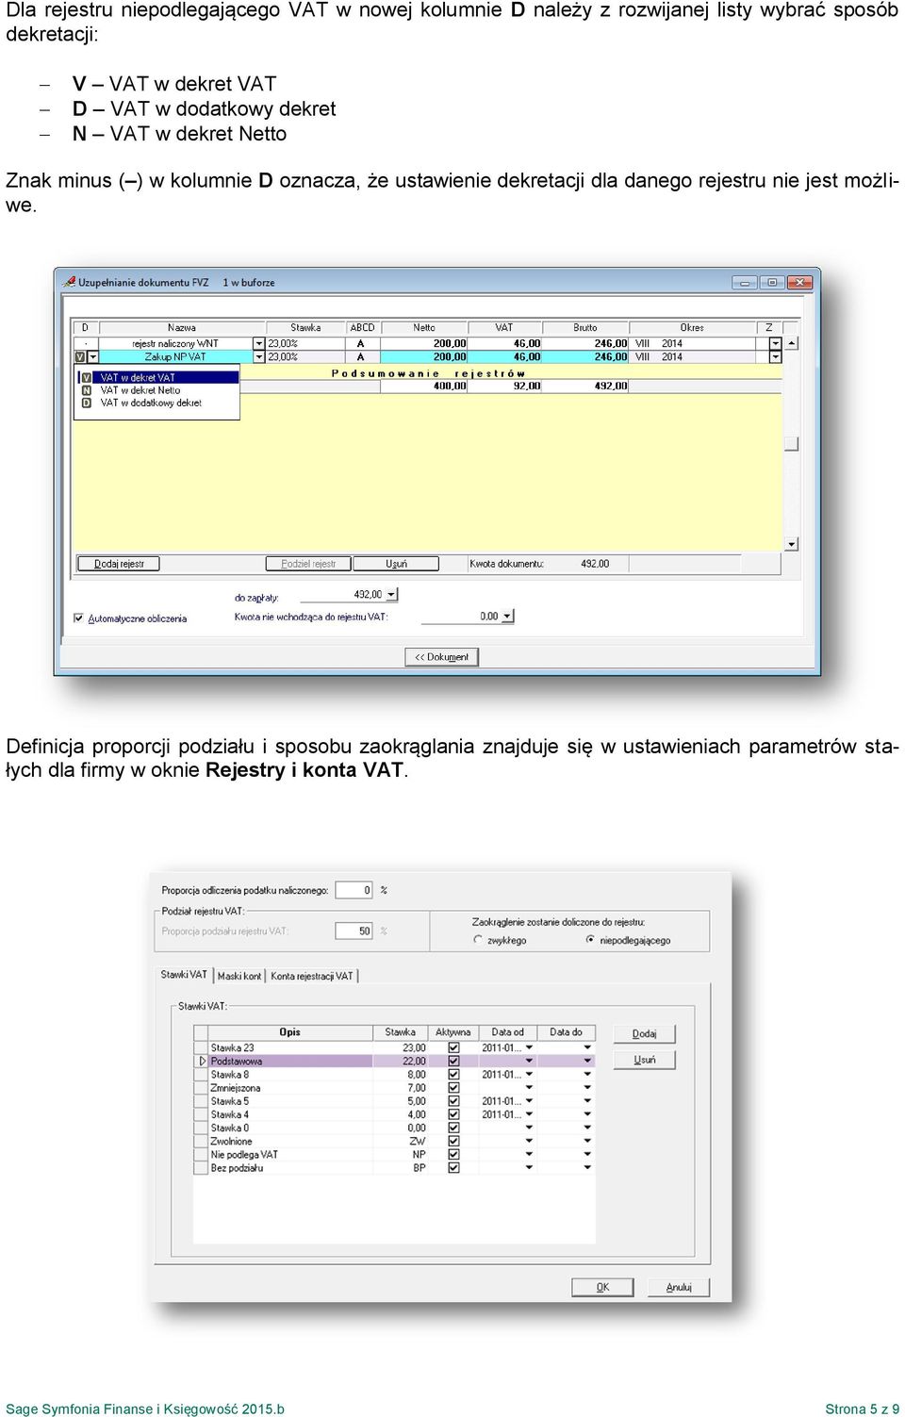Close the Uzupełnianie dokumentu FVZ window

click(x=799, y=282)
